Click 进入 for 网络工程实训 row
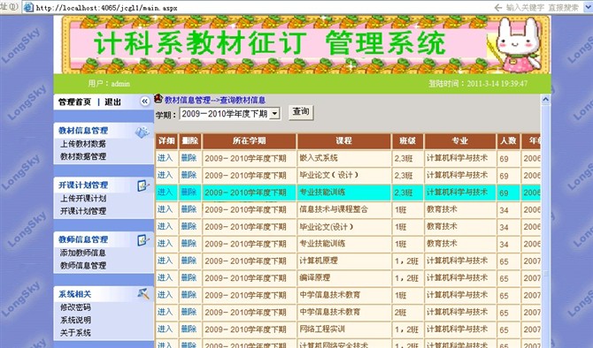 point(165,329)
